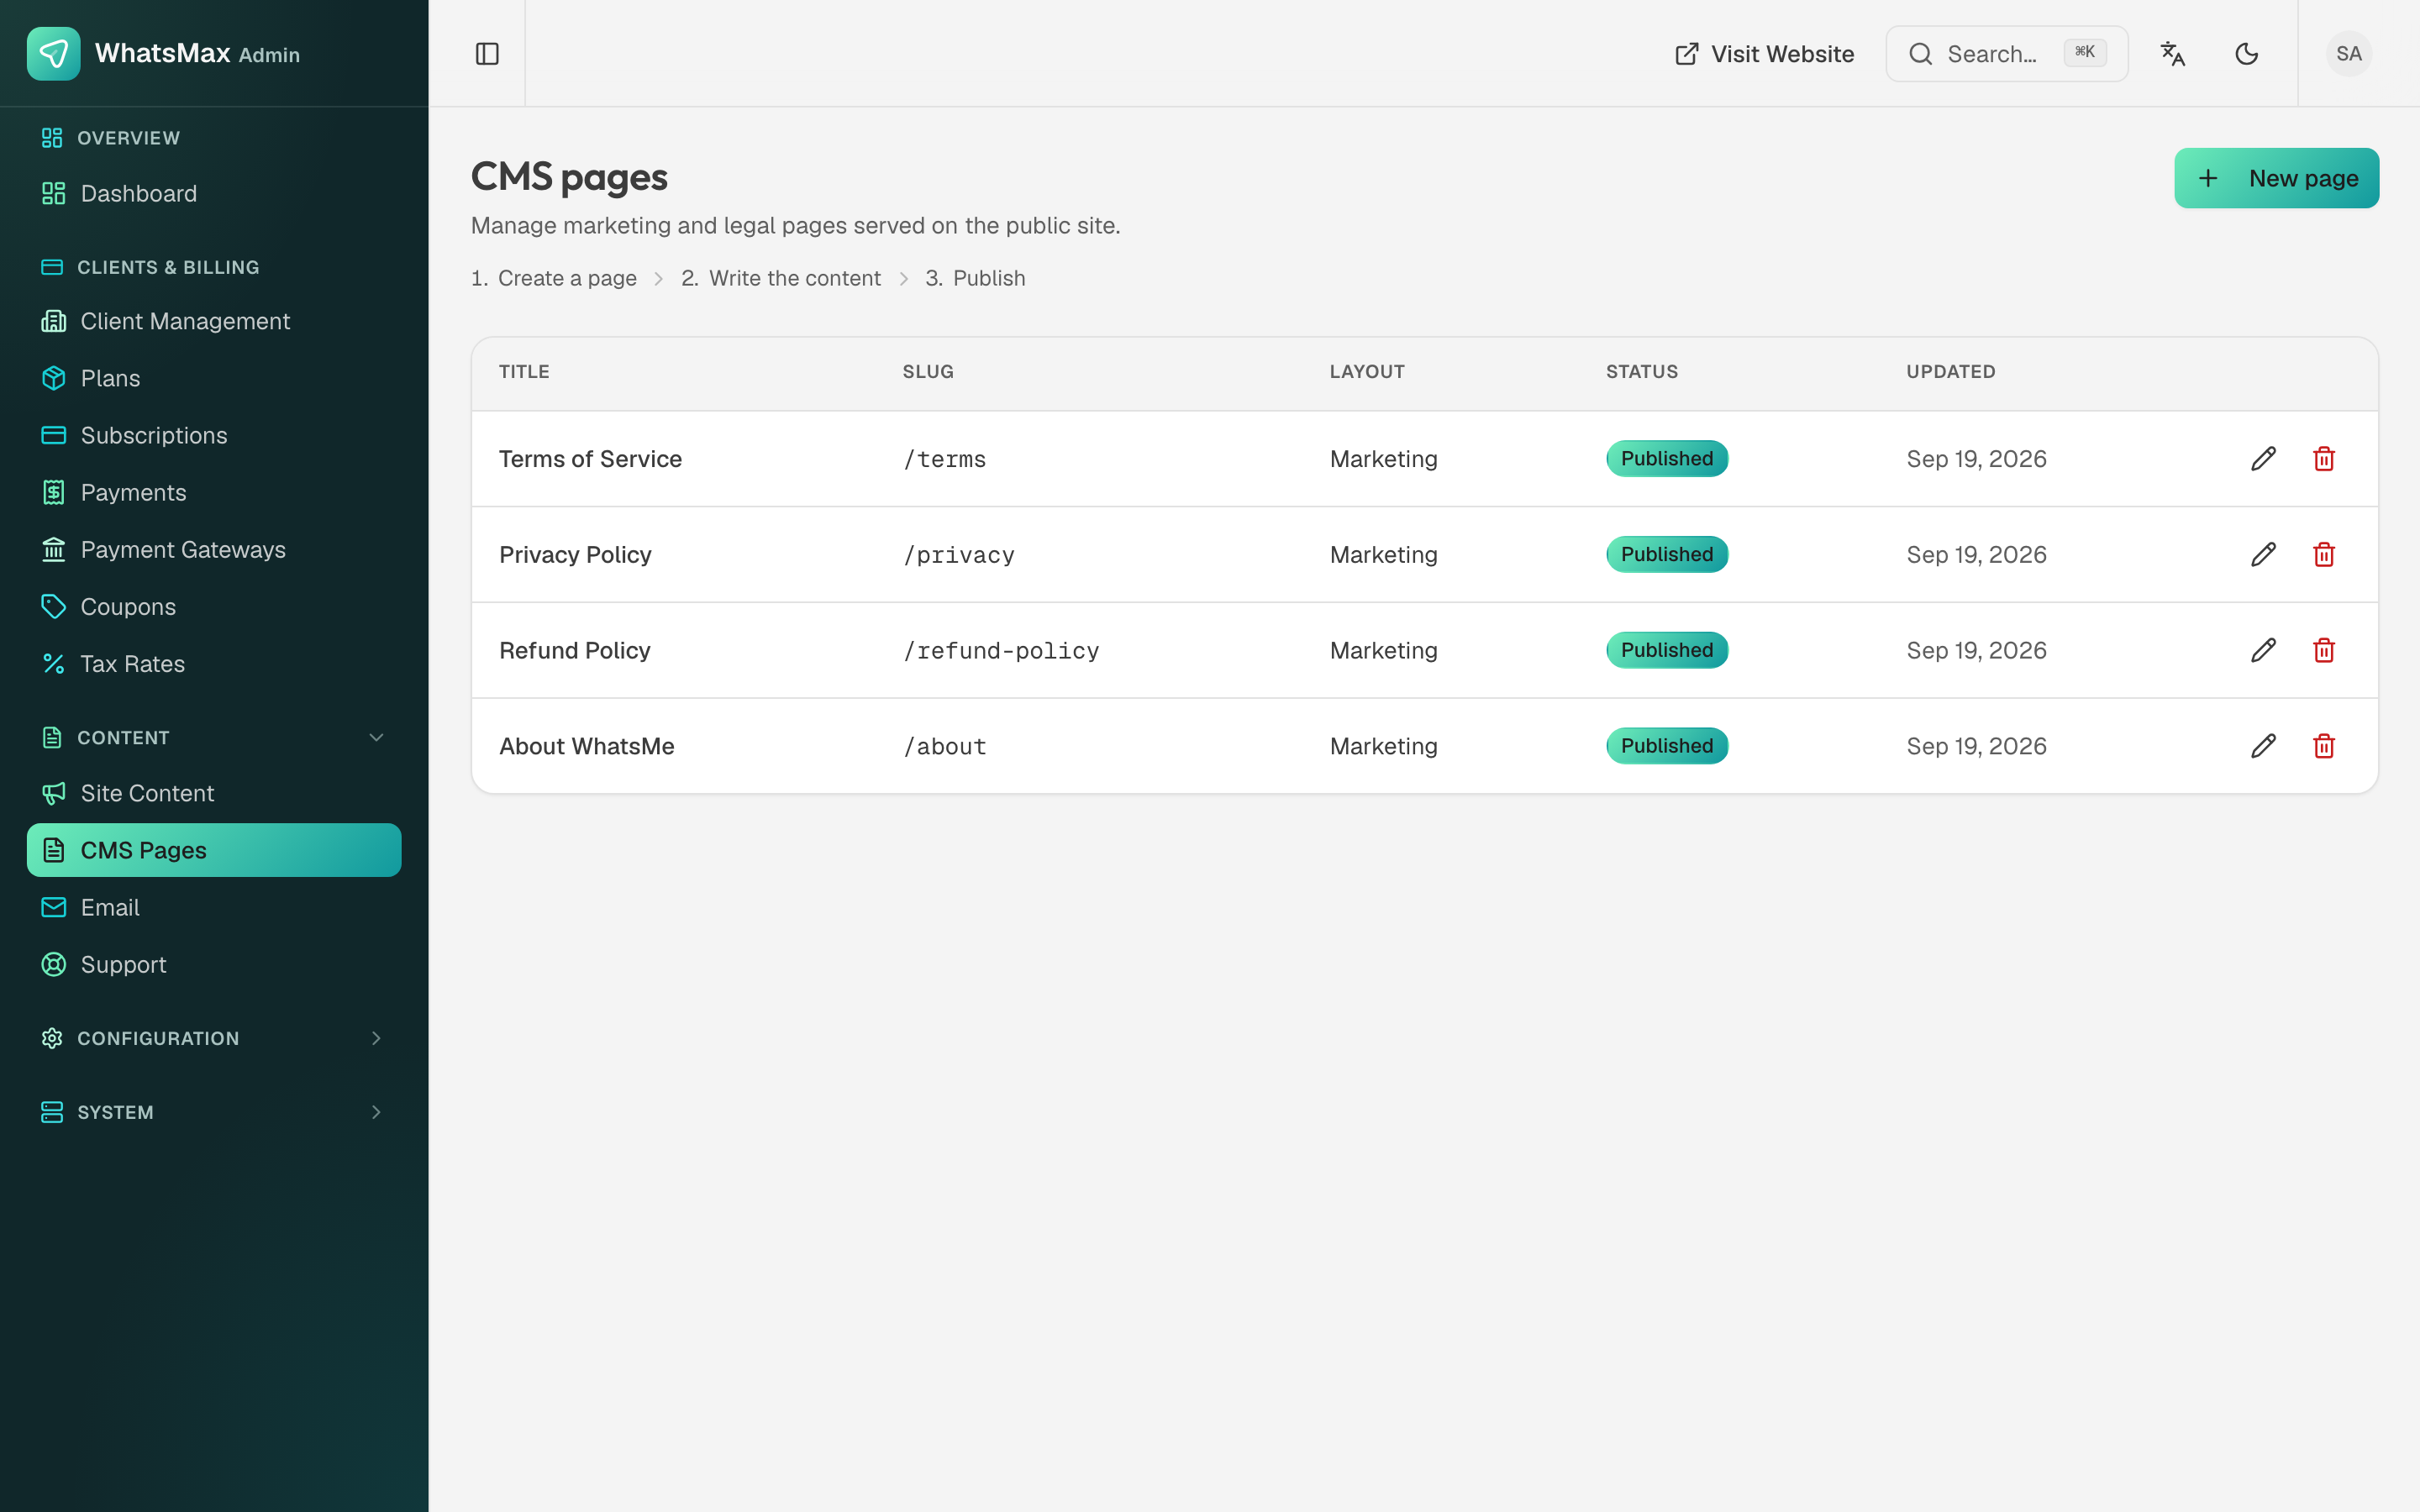Click step 2 Write the content
The image size is (2420, 1512).
click(x=781, y=278)
